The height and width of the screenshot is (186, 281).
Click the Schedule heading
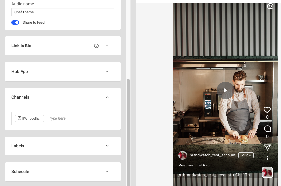20,172
